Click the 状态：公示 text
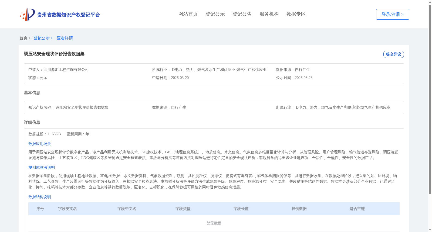 point(38,78)
